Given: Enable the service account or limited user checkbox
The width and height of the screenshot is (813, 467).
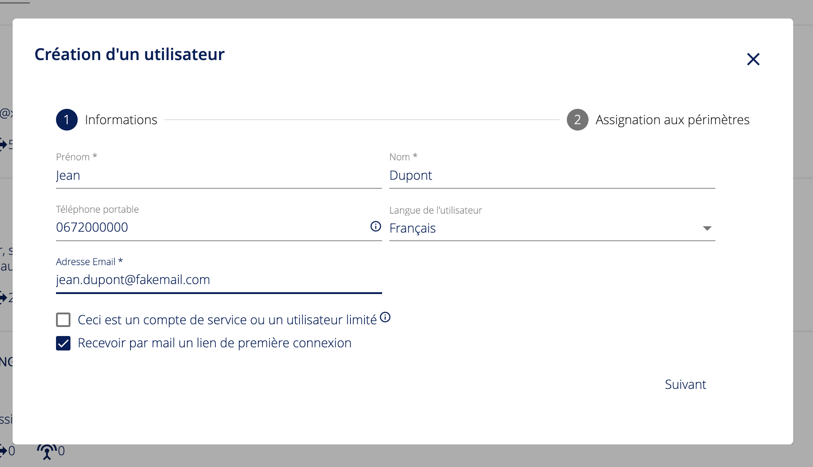Looking at the screenshot, I should pyautogui.click(x=63, y=320).
